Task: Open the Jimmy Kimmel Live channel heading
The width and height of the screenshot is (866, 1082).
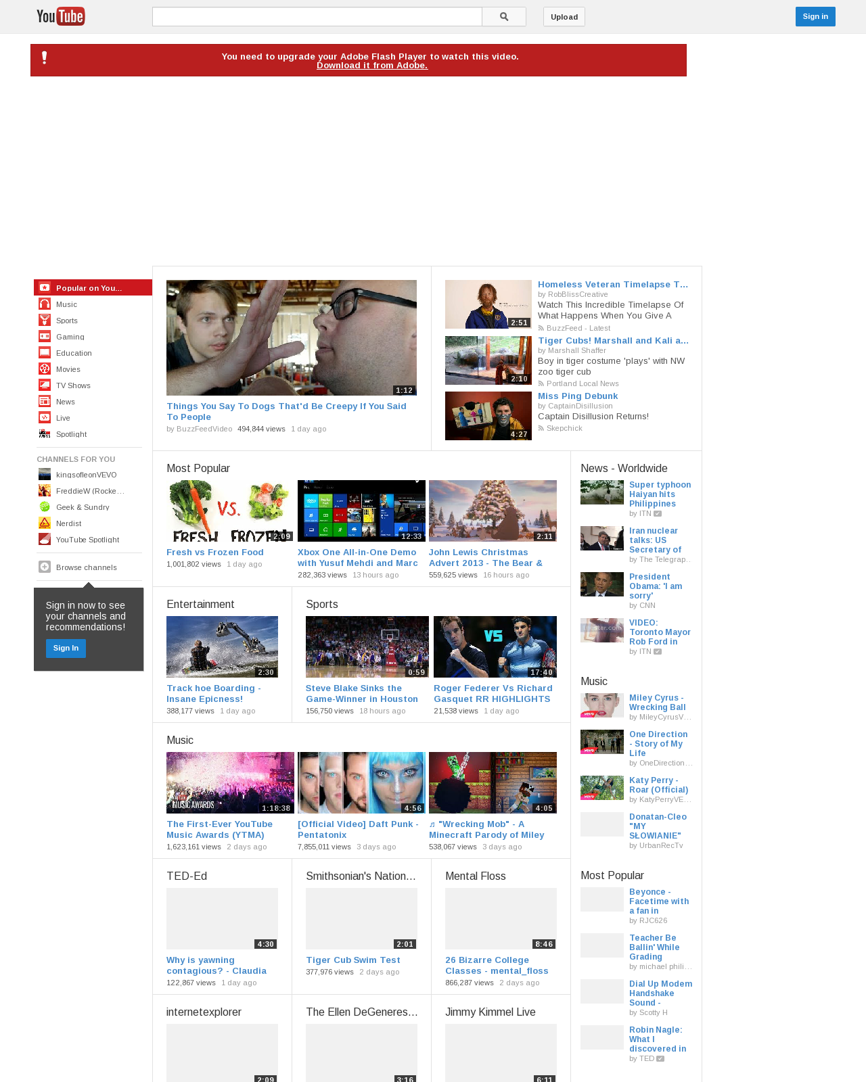Action: point(491,1012)
